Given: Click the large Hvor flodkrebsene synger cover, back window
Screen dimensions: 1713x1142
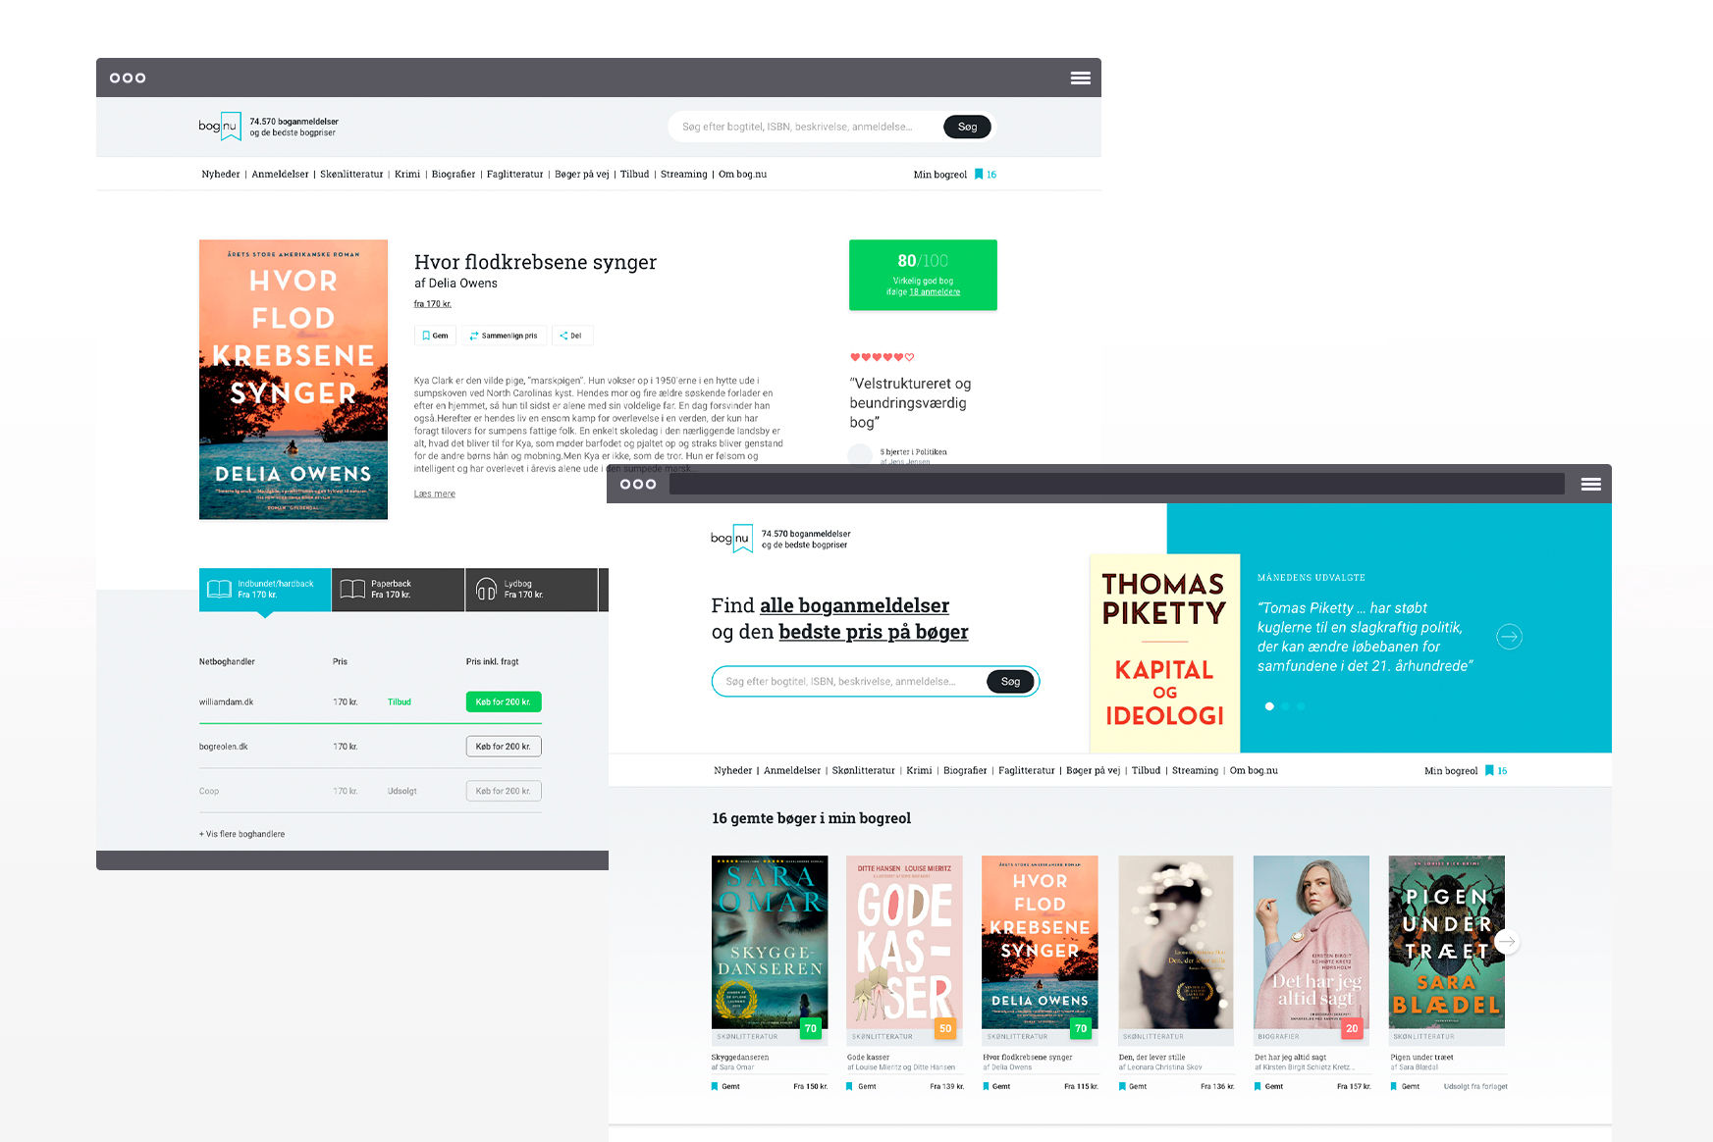Looking at the screenshot, I should coord(294,380).
